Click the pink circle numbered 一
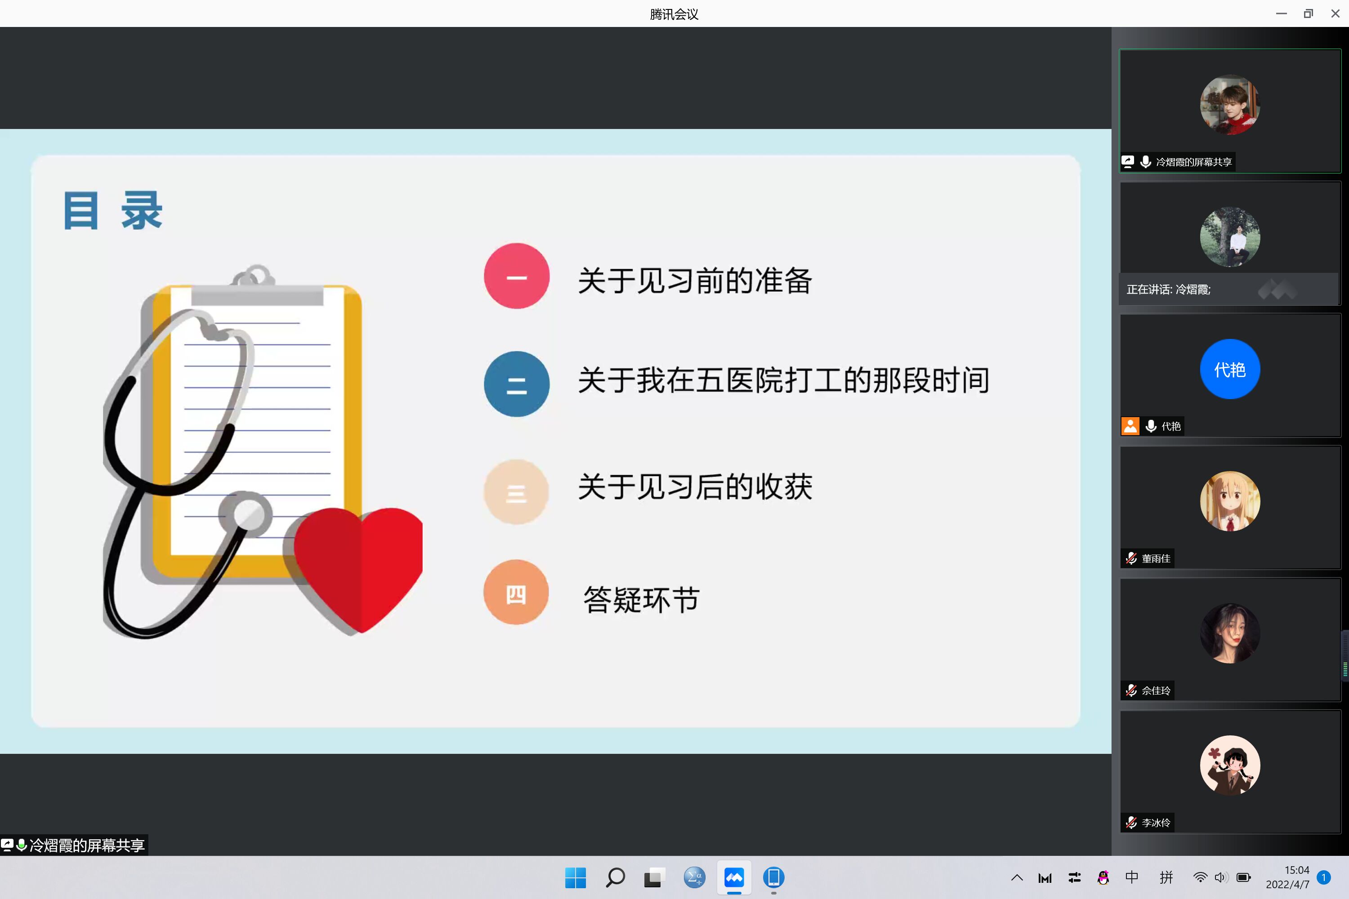 [x=516, y=276]
